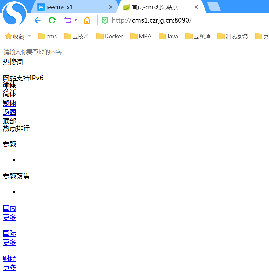Go back with the blue arrow
The height and width of the screenshot is (279, 269).
38,20
